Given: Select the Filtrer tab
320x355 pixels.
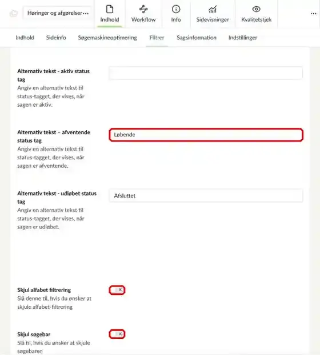Looking at the screenshot, I should pyautogui.click(x=157, y=38).
